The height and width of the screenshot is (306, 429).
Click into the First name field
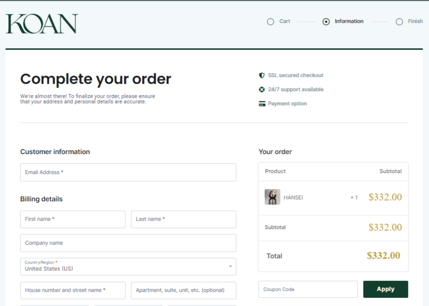(73, 219)
